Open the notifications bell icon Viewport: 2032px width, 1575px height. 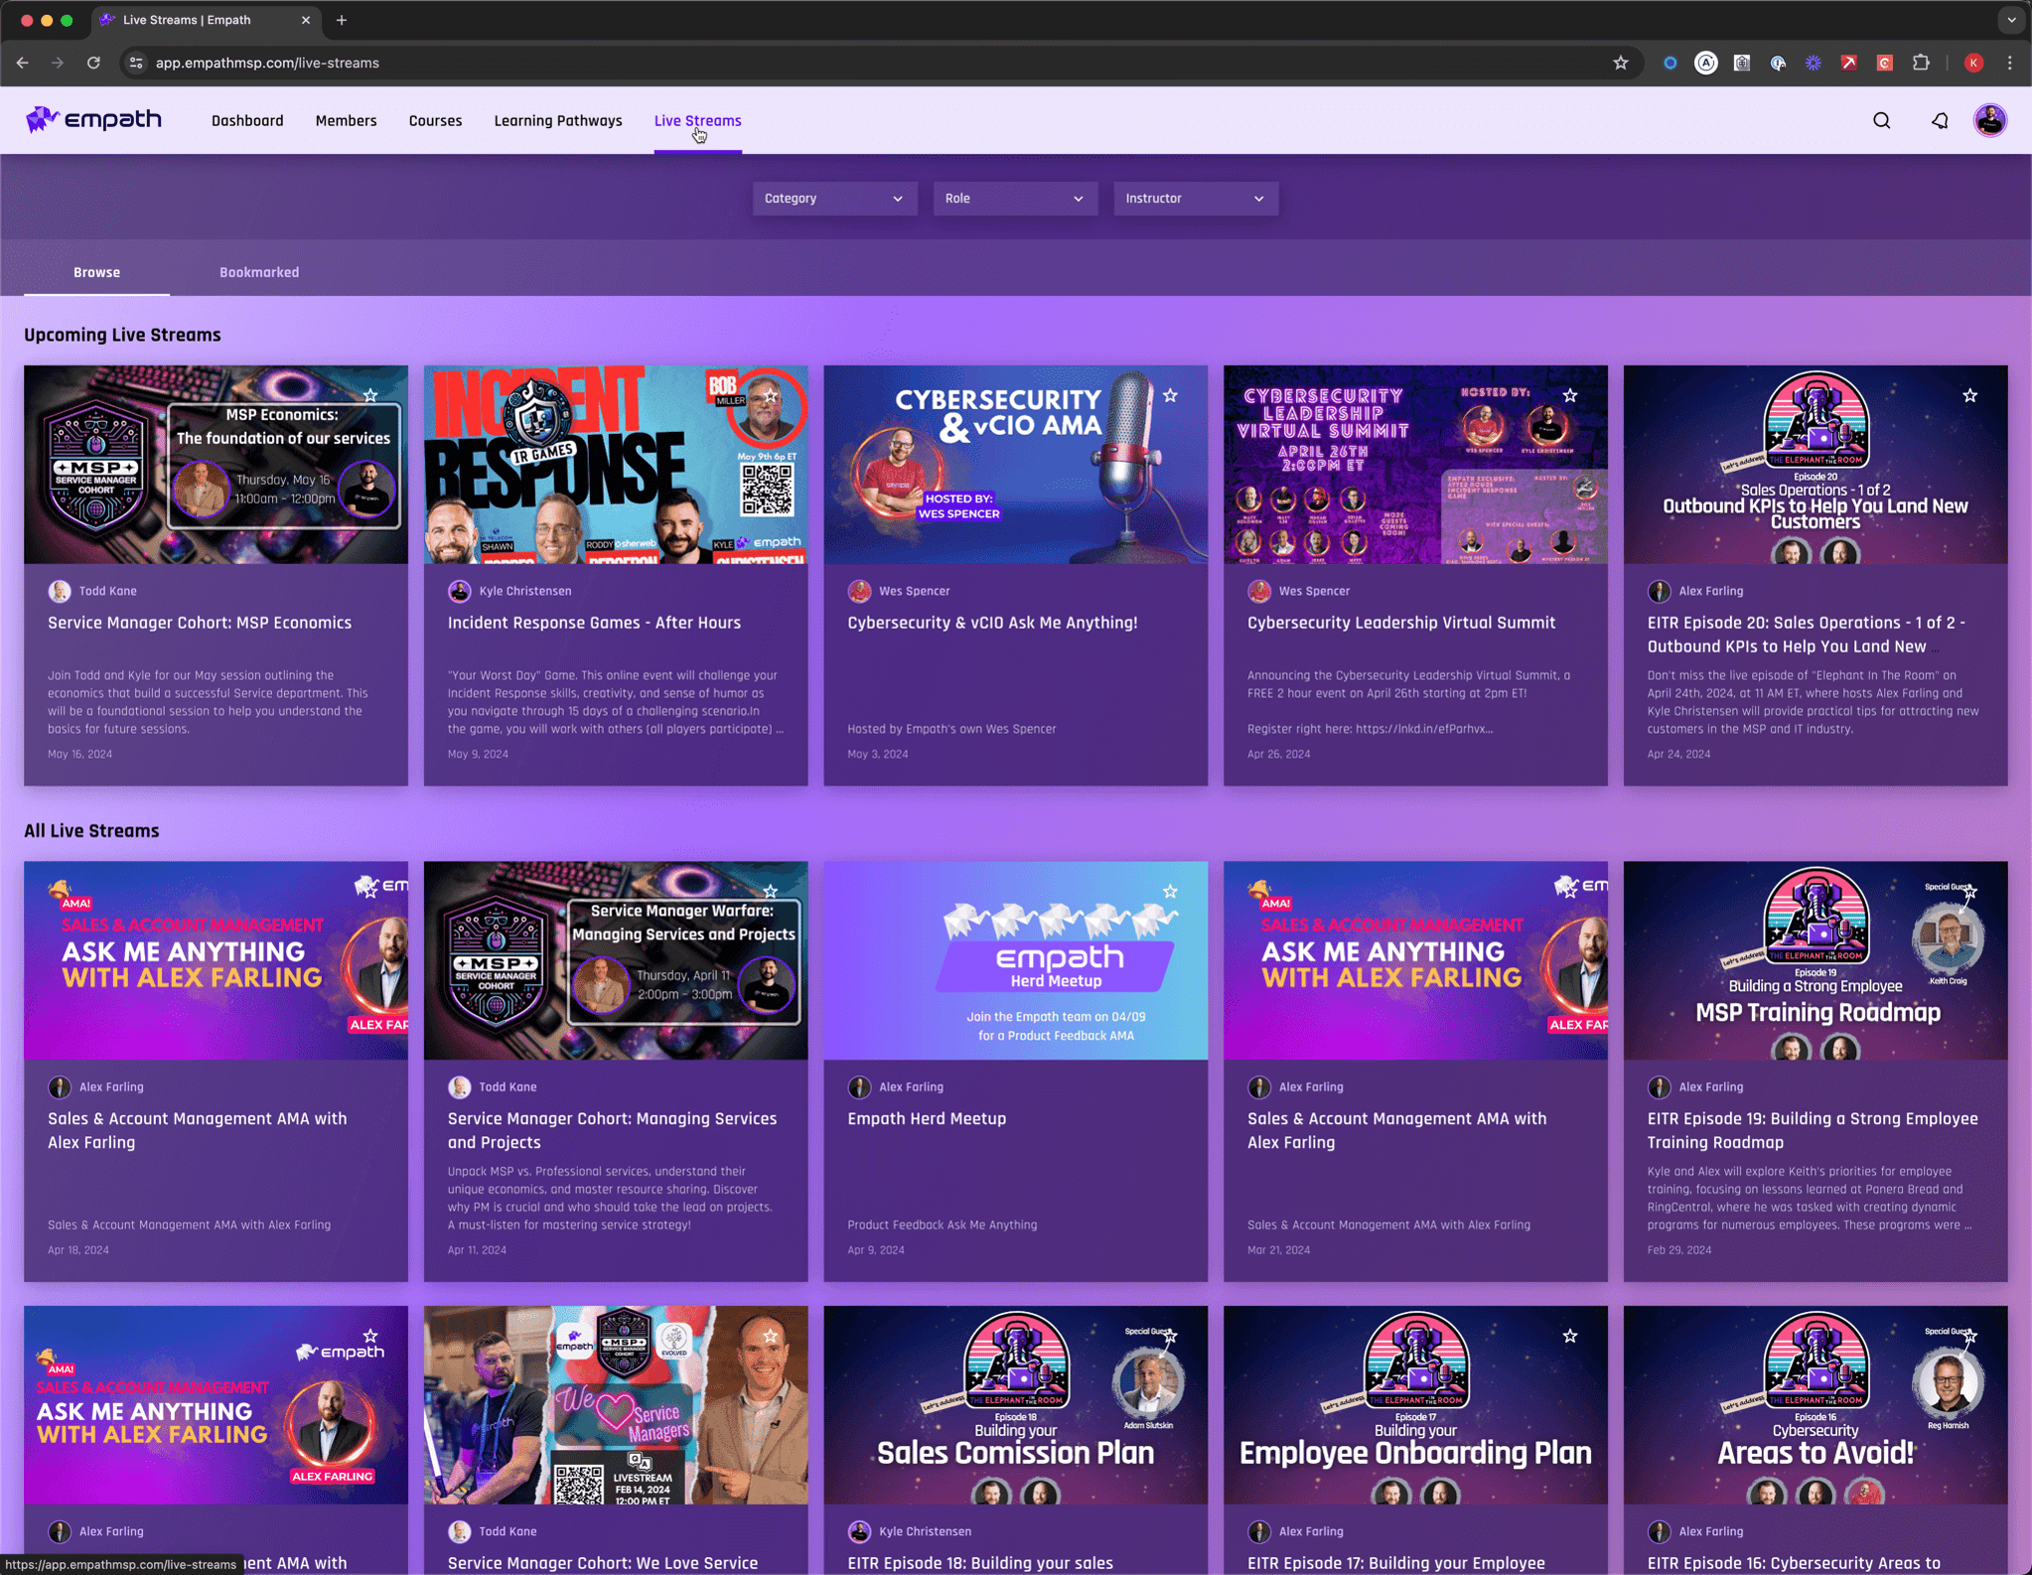1939,120
